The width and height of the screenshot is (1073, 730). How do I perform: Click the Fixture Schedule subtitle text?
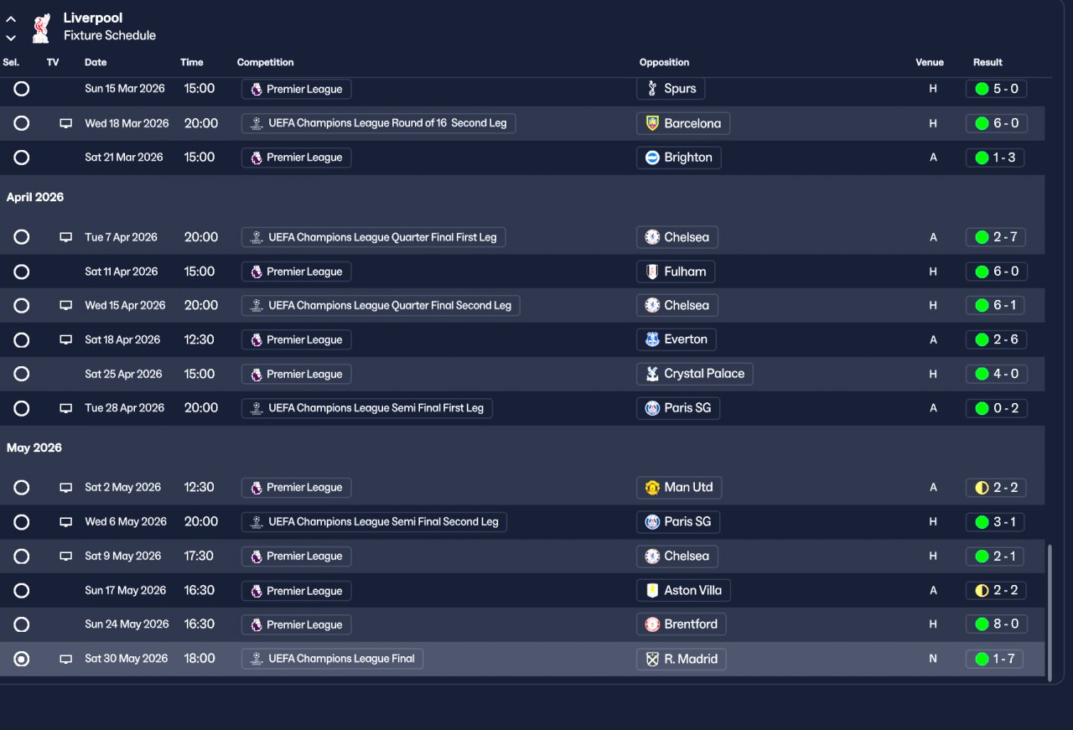(x=110, y=36)
